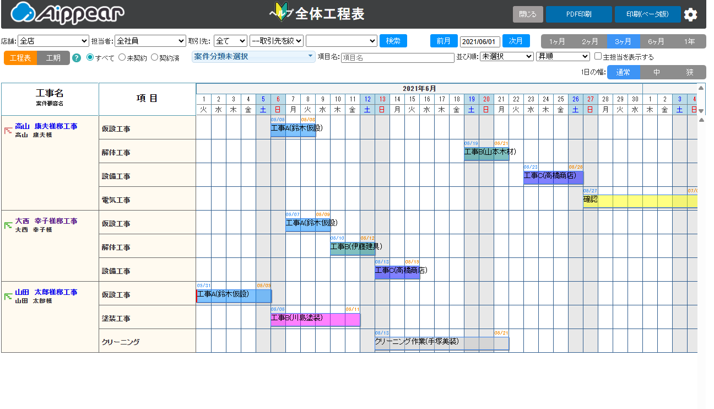Click the yellow 確認 task bar
Image resolution: width=714 pixels, height=409 pixels.
640,201
